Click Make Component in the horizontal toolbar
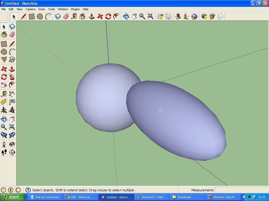Viewport: 269px width, 201px height. pyautogui.click(x=58, y=16)
